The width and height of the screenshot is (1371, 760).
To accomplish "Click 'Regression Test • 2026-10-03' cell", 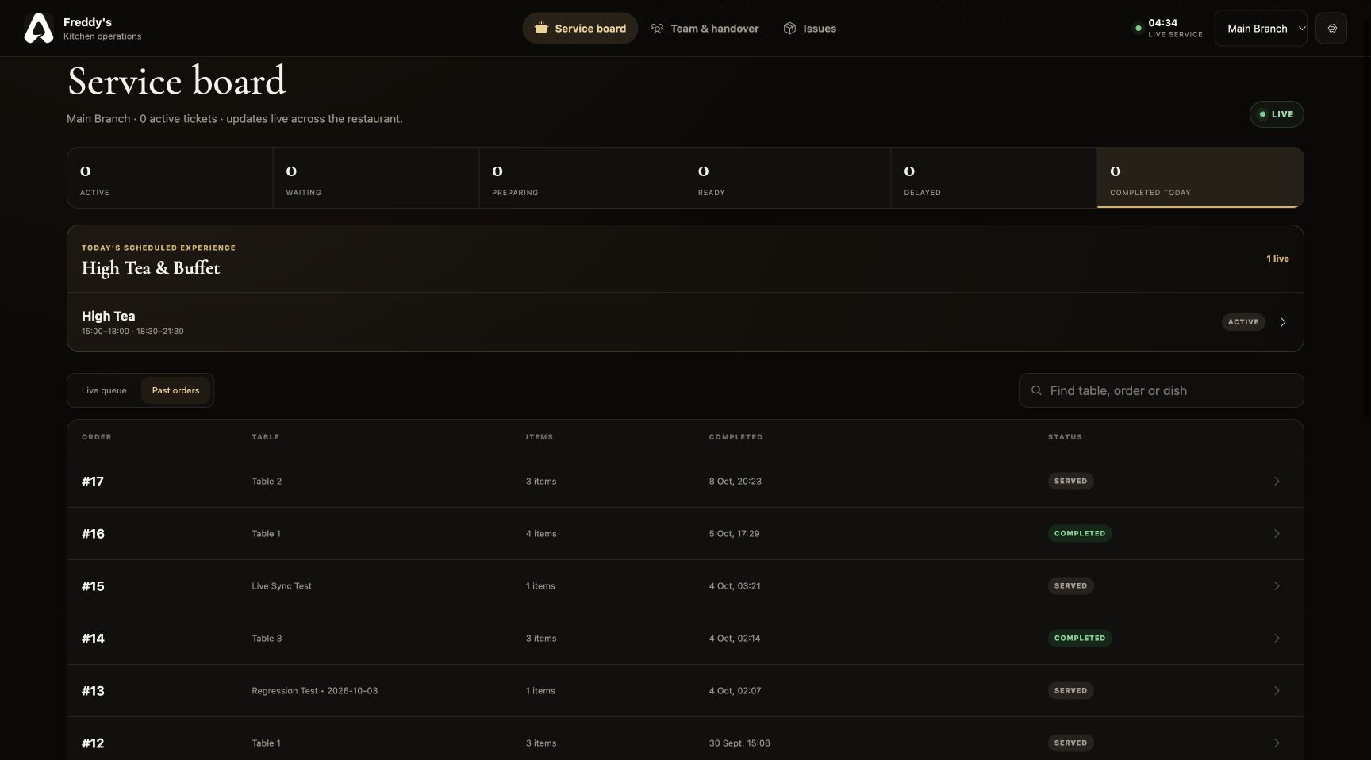I will coord(315,691).
